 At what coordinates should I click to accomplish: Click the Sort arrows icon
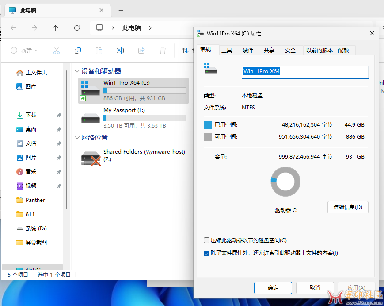coord(185,50)
